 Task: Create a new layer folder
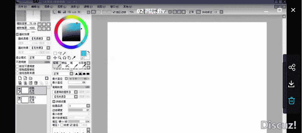point(31,78)
